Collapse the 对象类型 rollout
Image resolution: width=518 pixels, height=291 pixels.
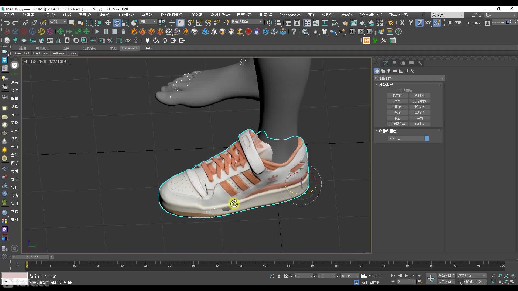(x=386, y=85)
